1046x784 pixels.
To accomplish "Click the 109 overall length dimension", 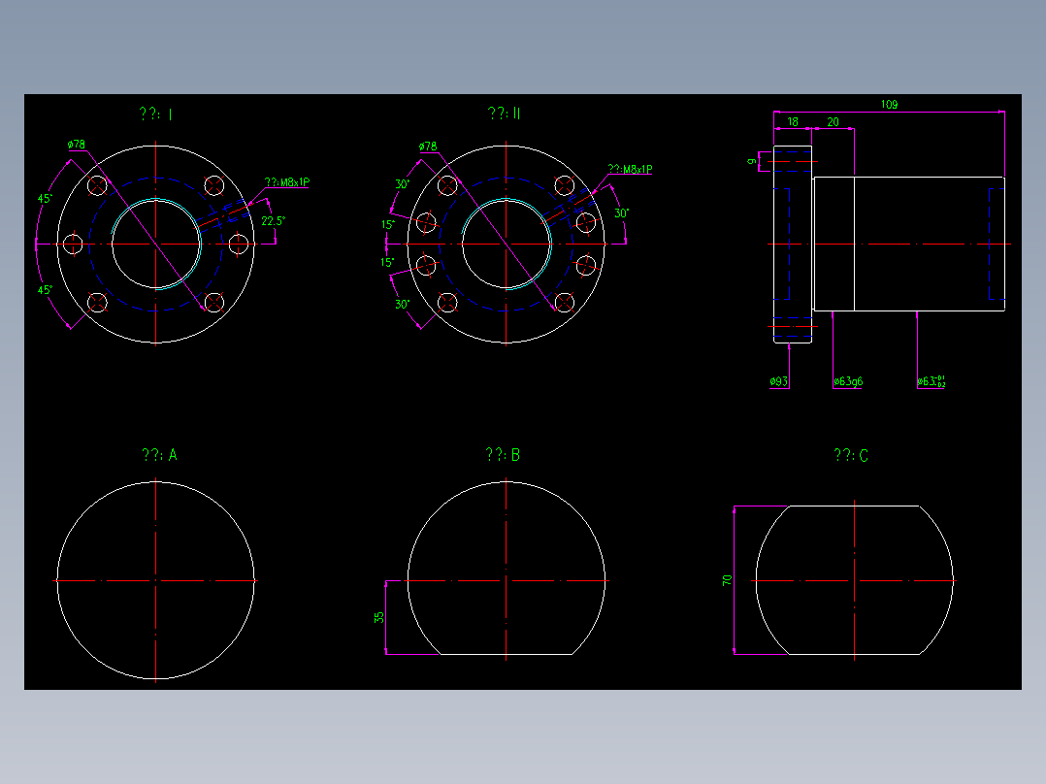I will pos(889,104).
